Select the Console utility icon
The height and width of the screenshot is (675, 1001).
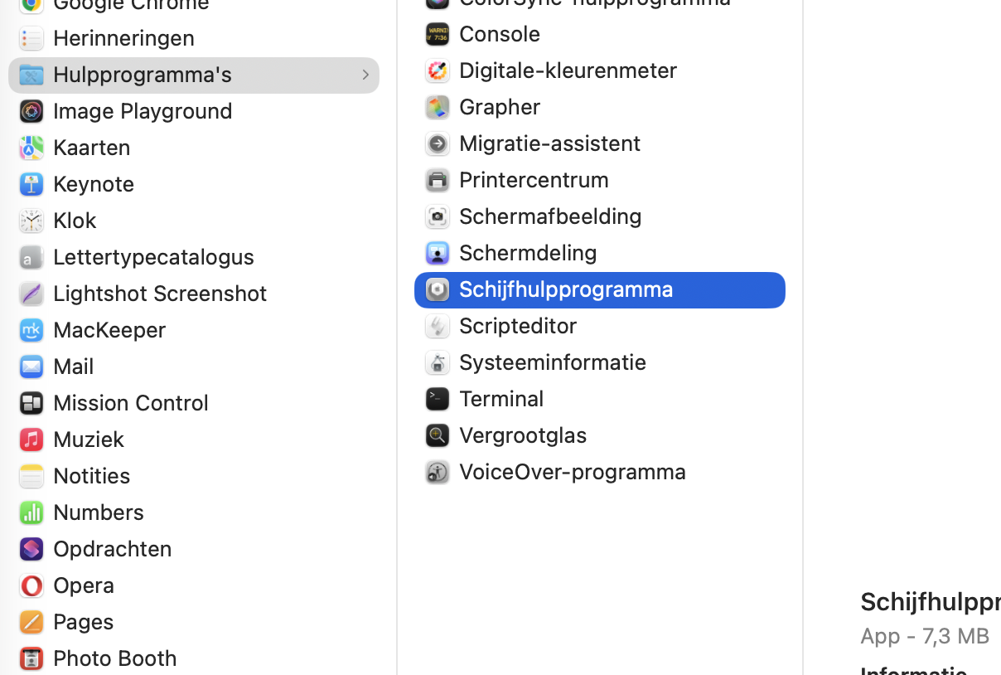click(x=438, y=34)
